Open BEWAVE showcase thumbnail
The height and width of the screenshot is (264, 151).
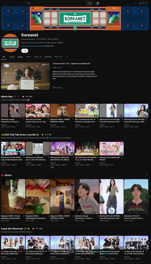87,242
